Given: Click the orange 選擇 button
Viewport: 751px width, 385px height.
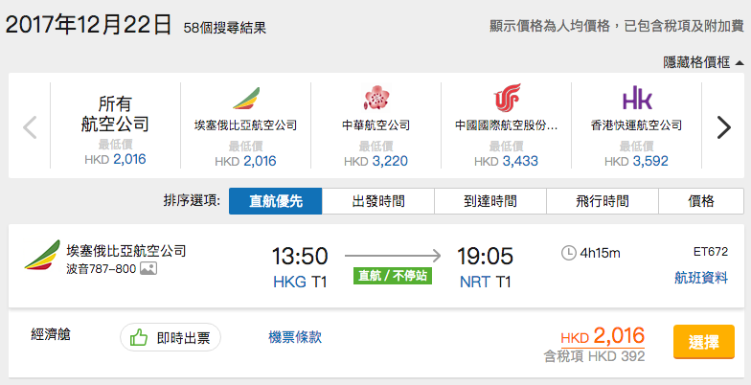Looking at the screenshot, I should [703, 342].
